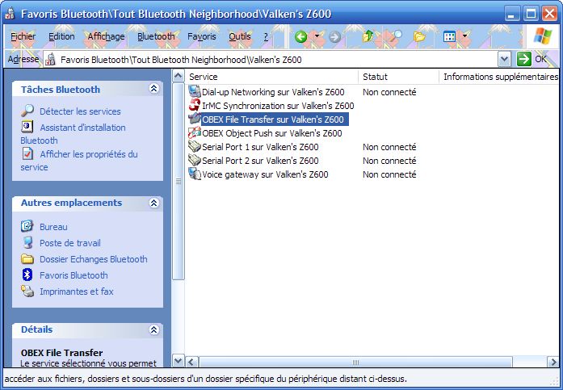The height and width of the screenshot is (390, 563).
Task: Select OBEX File Transfer sur Valken's Z600
Action: pos(273,120)
